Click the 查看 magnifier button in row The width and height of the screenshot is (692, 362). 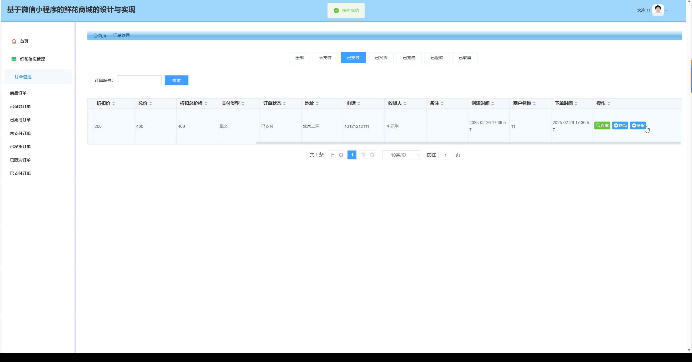click(x=602, y=126)
